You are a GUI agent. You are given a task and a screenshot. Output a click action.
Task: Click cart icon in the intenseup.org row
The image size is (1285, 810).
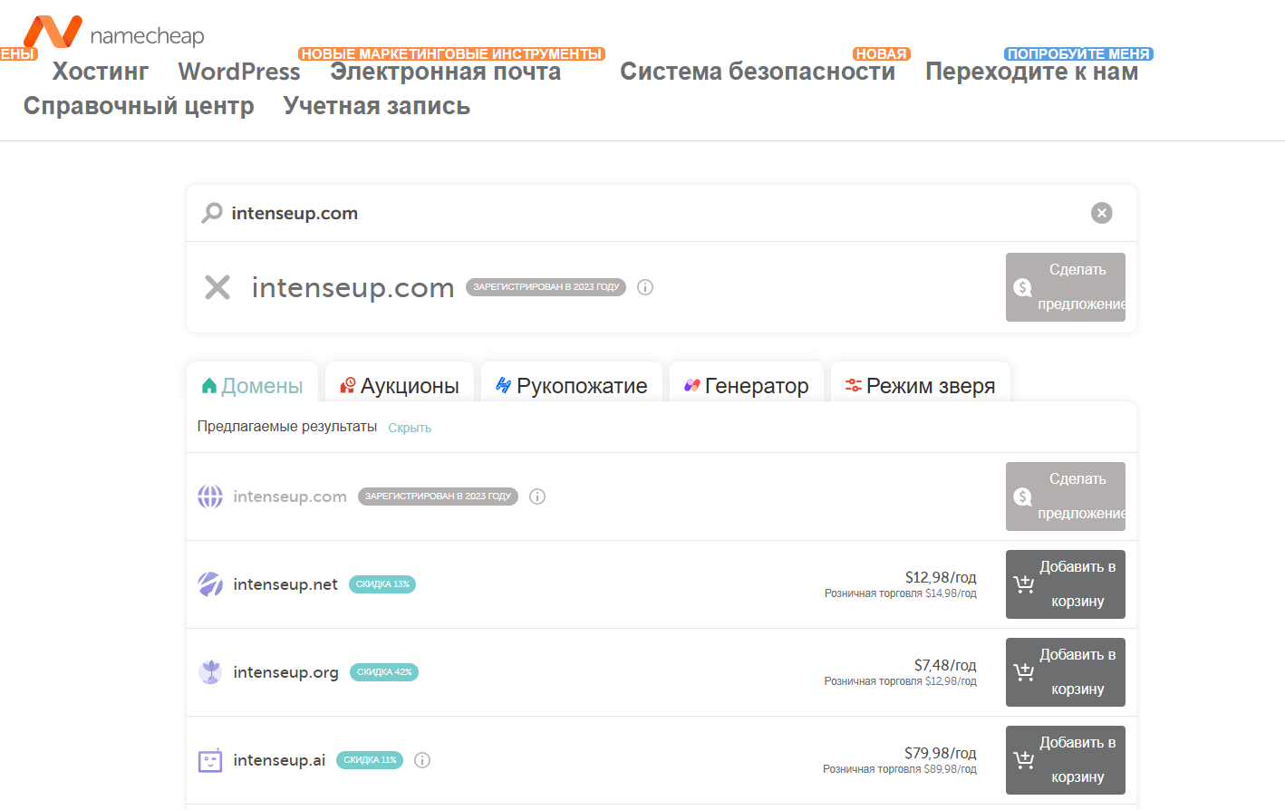point(1024,672)
